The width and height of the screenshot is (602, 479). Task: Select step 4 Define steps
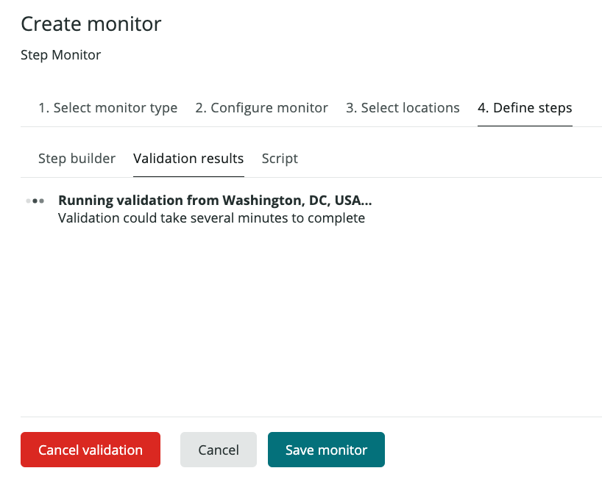525,107
